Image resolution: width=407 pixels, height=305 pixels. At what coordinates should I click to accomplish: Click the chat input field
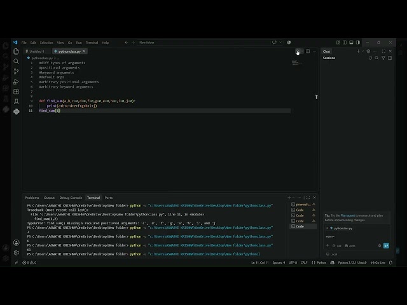pyautogui.click(x=356, y=236)
